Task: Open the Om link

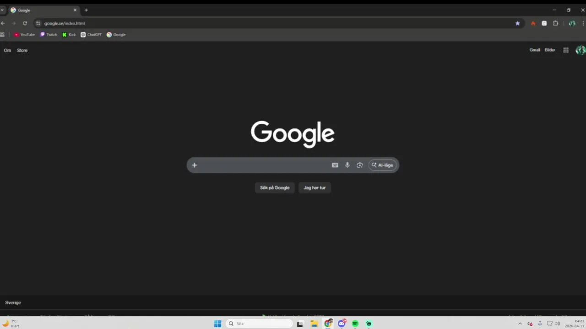Action: pyautogui.click(x=7, y=50)
